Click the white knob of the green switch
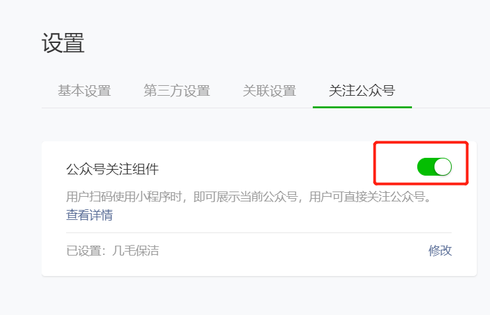The height and width of the screenshot is (315, 490). tap(442, 166)
